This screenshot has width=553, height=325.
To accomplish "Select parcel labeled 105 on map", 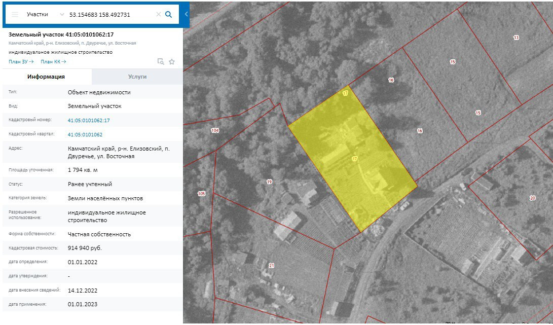I will click(201, 194).
